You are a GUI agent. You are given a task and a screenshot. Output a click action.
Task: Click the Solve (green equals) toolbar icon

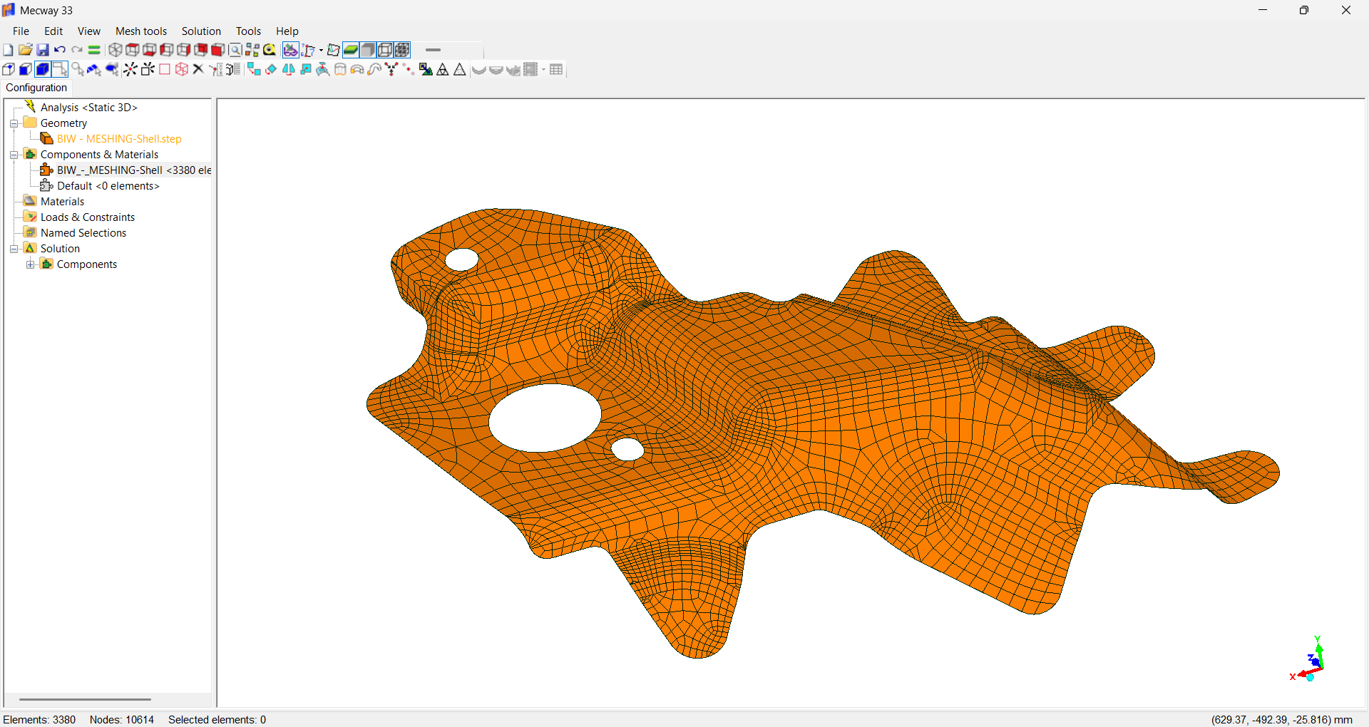pyautogui.click(x=94, y=50)
